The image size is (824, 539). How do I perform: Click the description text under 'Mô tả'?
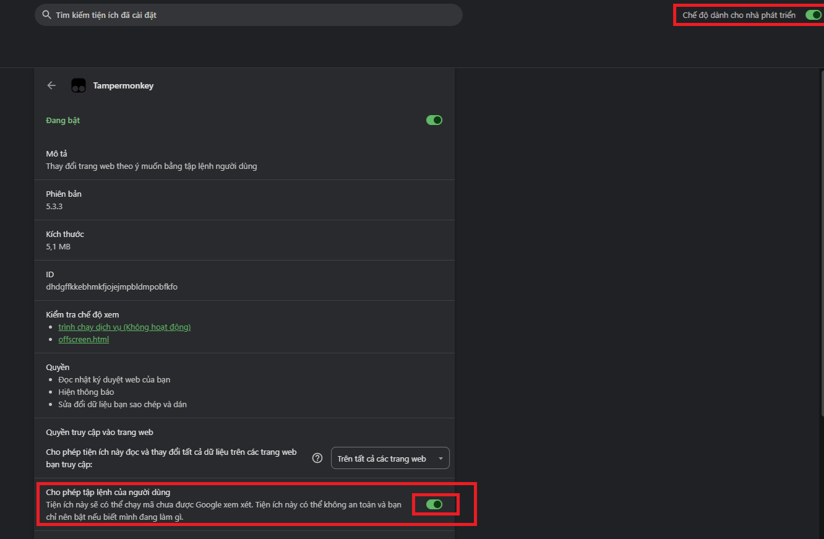(x=151, y=166)
